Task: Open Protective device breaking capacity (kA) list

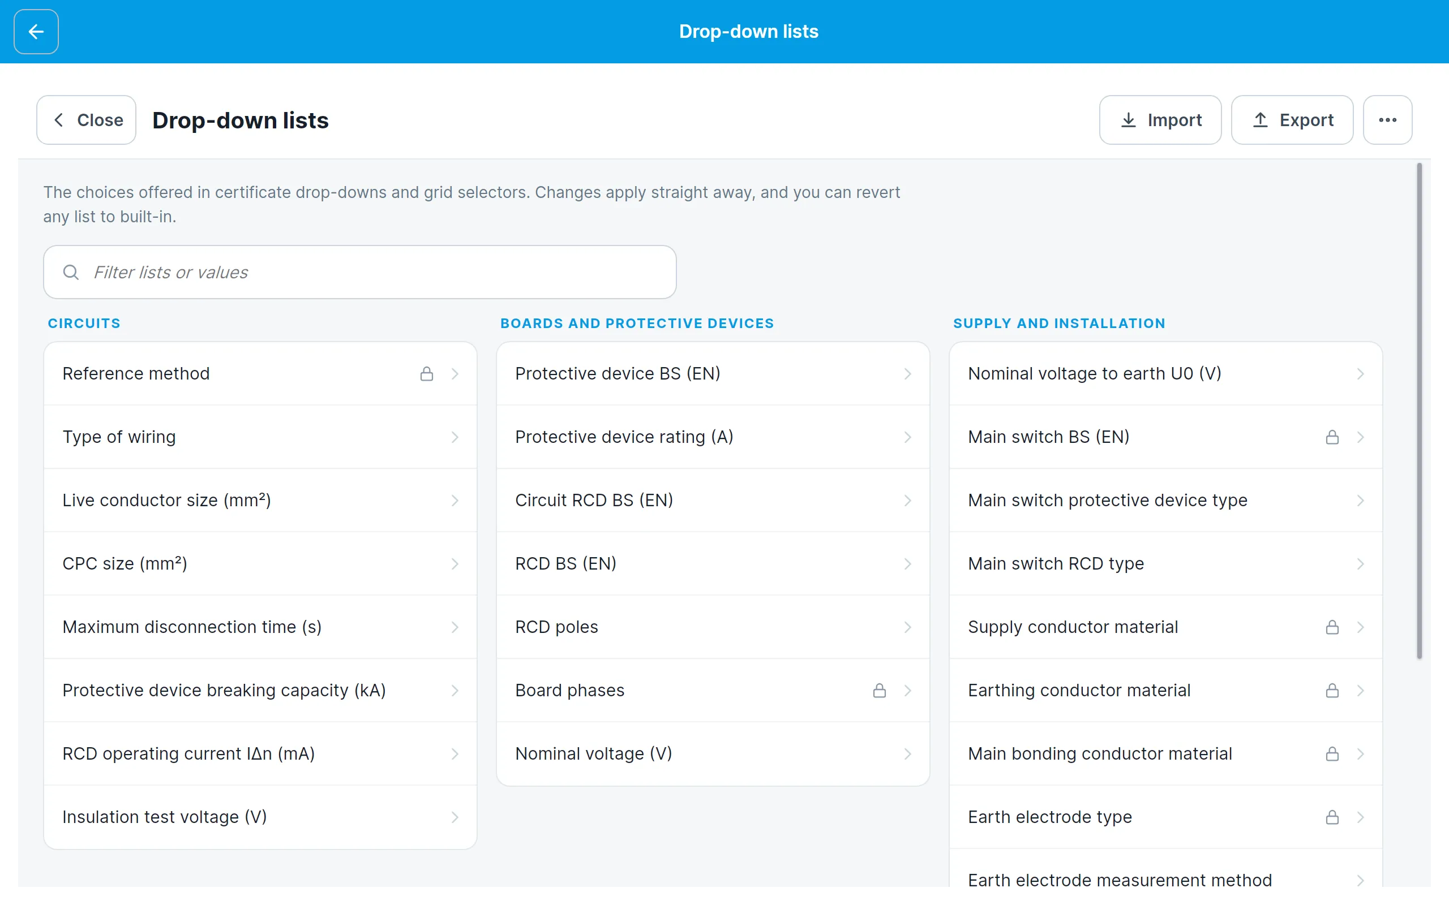Action: click(x=260, y=690)
